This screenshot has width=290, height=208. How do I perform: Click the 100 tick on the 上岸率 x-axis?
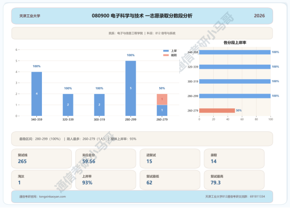point(271,119)
